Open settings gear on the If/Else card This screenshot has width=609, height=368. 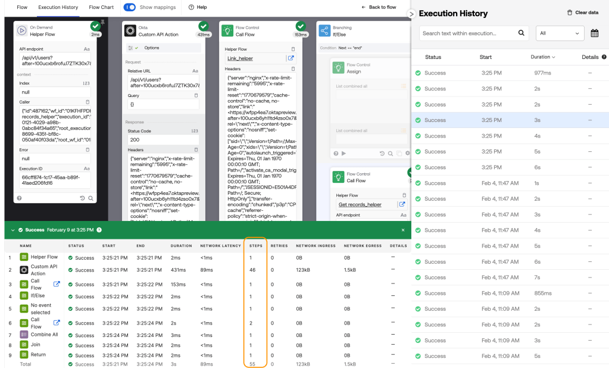(x=407, y=154)
